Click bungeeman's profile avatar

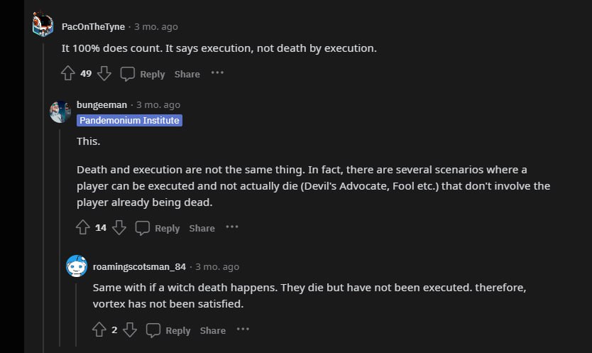coord(60,112)
